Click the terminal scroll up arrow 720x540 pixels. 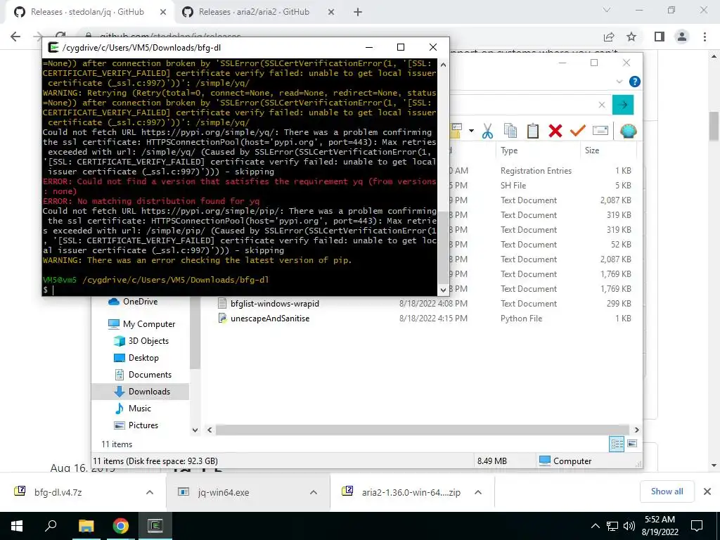443,65
